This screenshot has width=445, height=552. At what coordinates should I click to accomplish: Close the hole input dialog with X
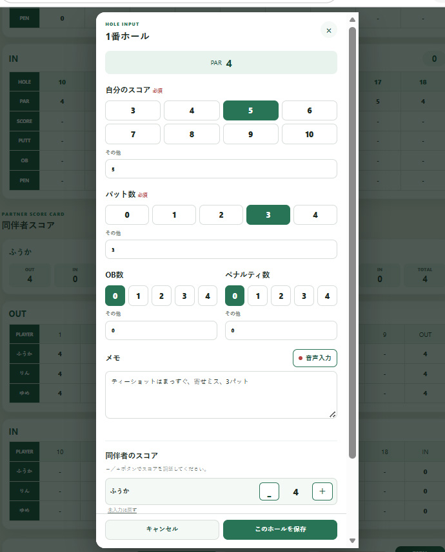pyautogui.click(x=329, y=31)
